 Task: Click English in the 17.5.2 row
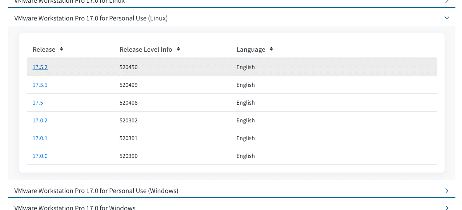click(x=246, y=67)
